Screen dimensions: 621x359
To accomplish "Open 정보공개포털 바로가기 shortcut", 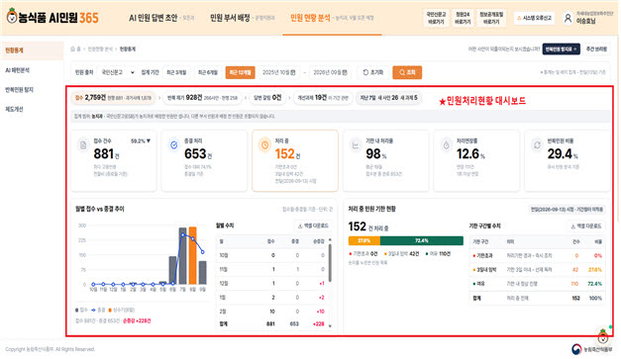I will [491, 18].
